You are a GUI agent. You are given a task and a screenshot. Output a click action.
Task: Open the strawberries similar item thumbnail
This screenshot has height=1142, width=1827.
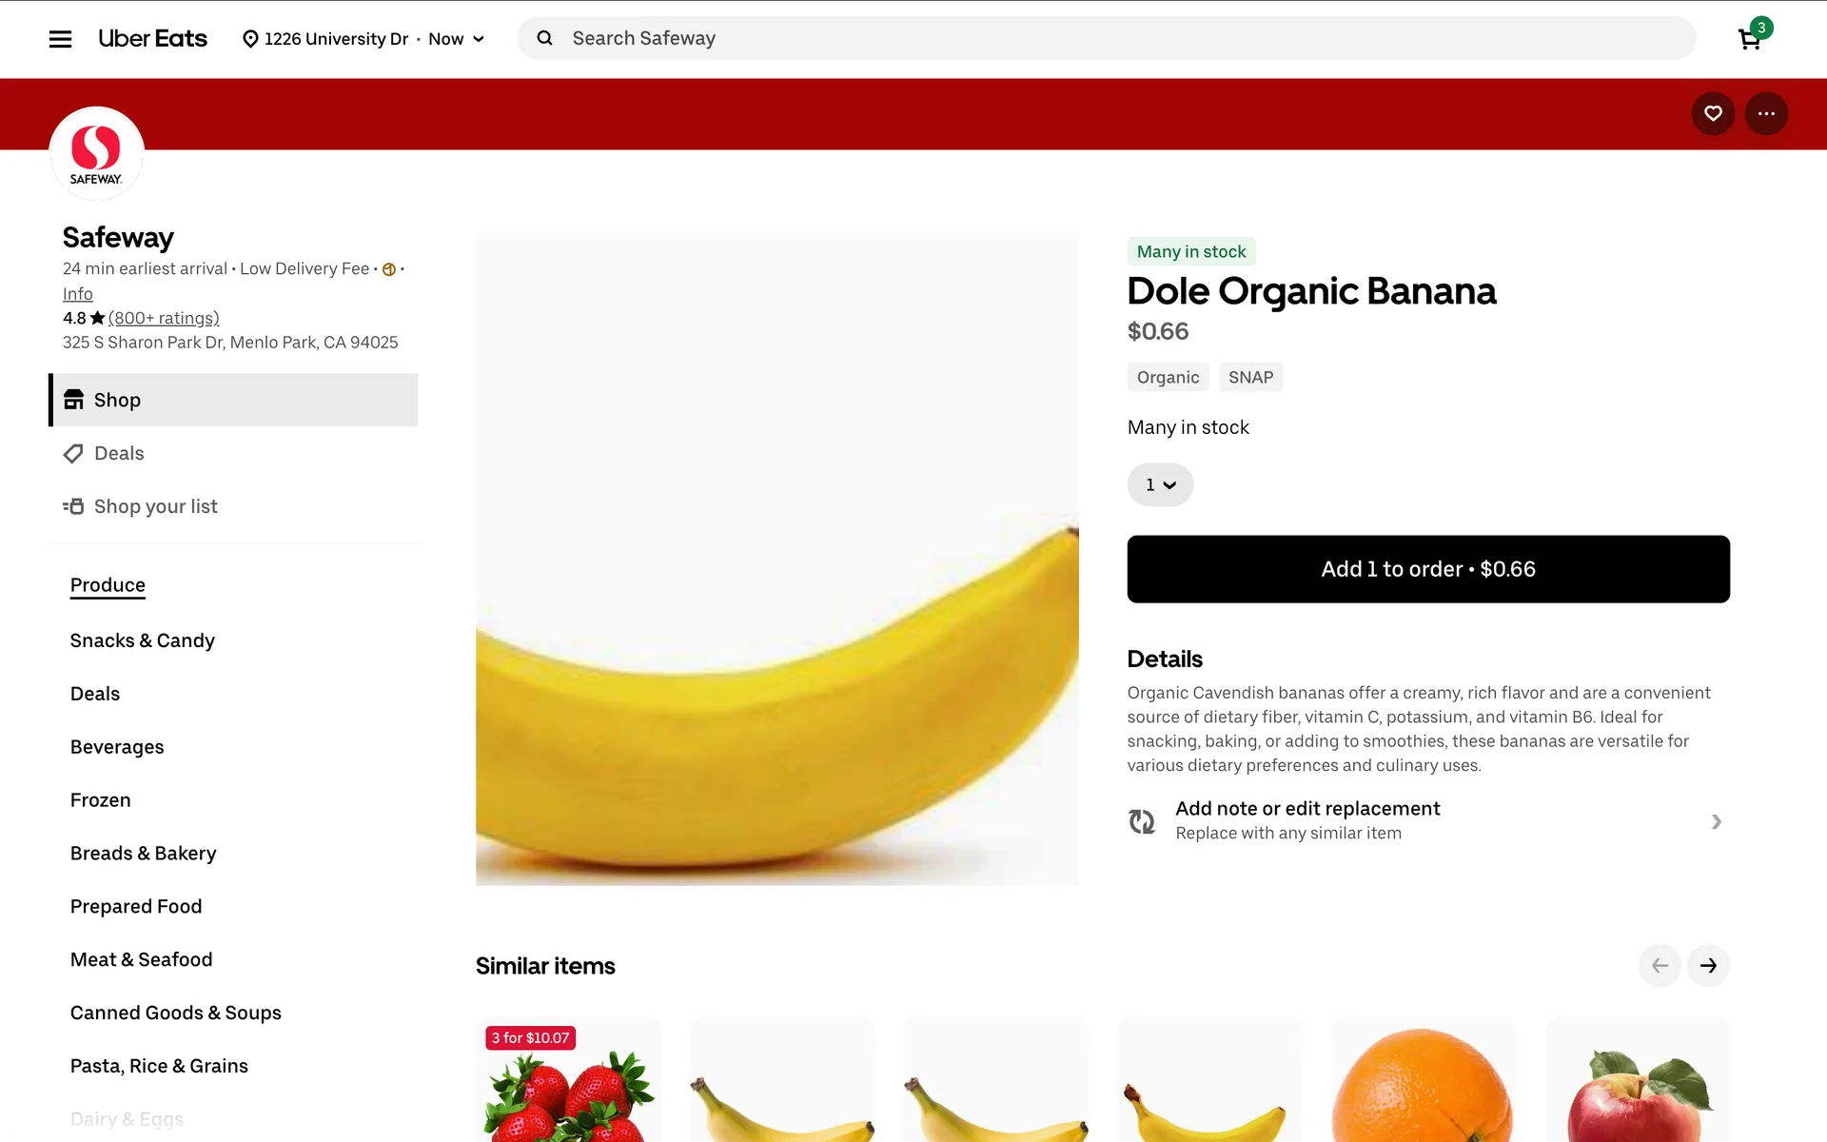tap(568, 1080)
